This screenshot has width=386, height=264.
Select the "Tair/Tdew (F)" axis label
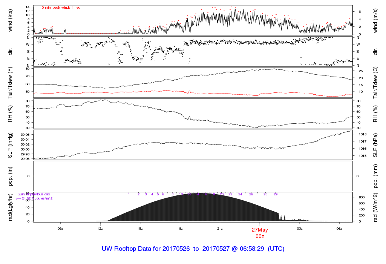pyautogui.click(x=10, y=83)
